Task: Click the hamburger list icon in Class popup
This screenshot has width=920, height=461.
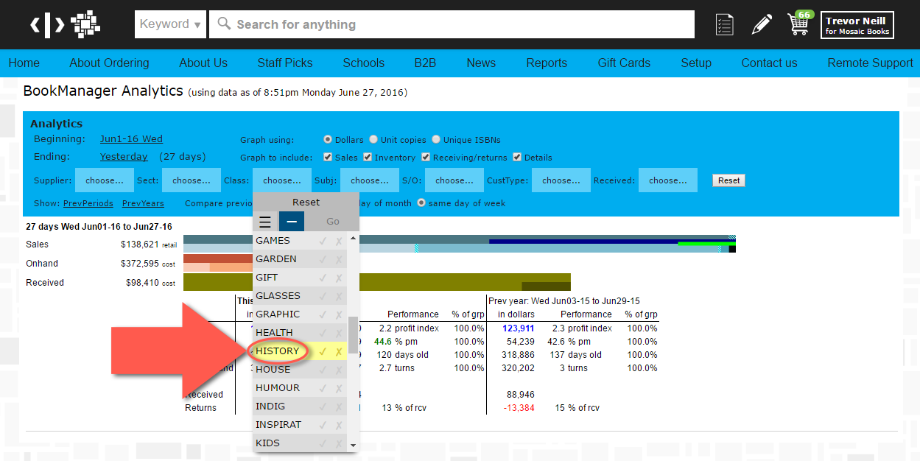Action: tap(265, 222)
